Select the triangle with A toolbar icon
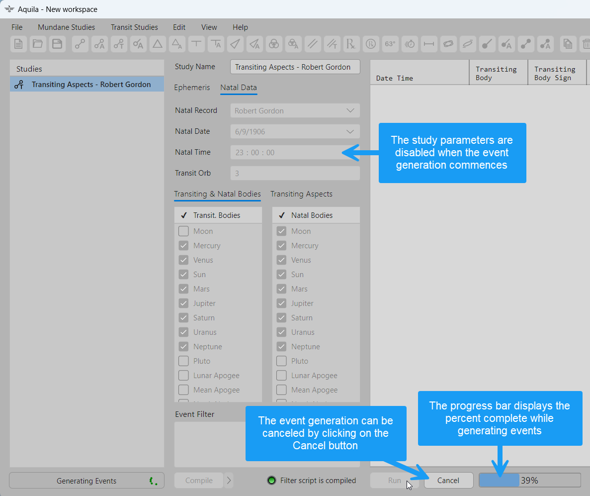Viewport: 590px width, 496px height. [177, 44]
